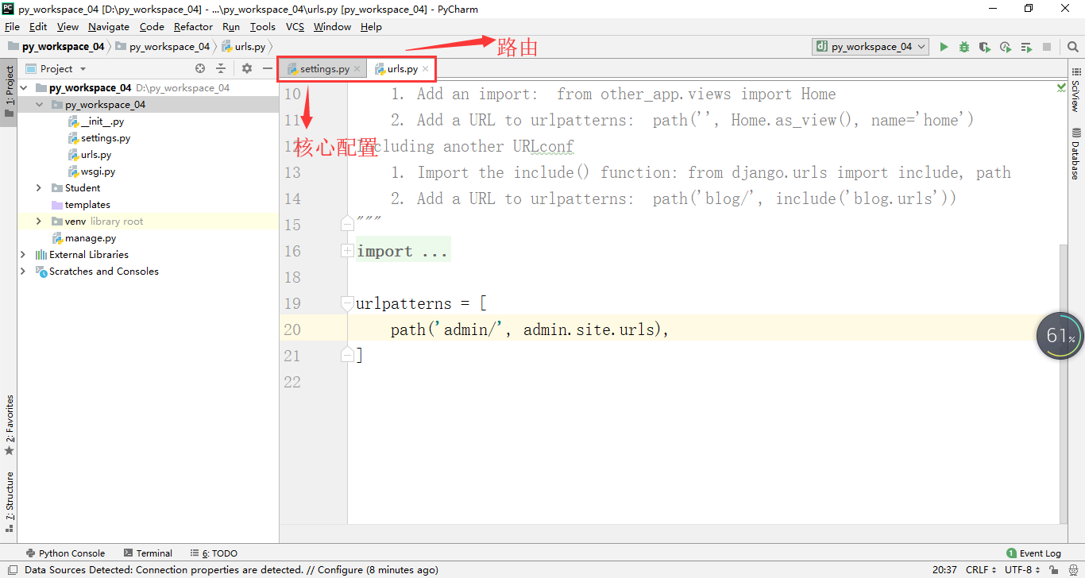Expand the venv library root folder
Screen dimensions: 1085x578
click(39, 222)
